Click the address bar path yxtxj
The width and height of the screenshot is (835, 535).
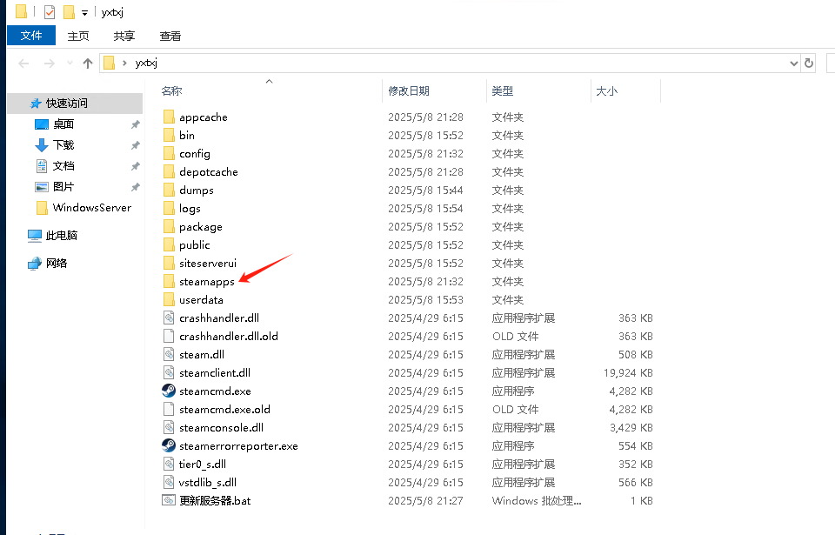[146, 63]
